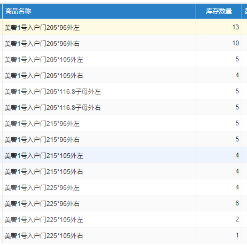Viewport: 247px width, 246px height.
Task: Click stock quantity 2 for 225*105外左
Action: tap(237, 219)
